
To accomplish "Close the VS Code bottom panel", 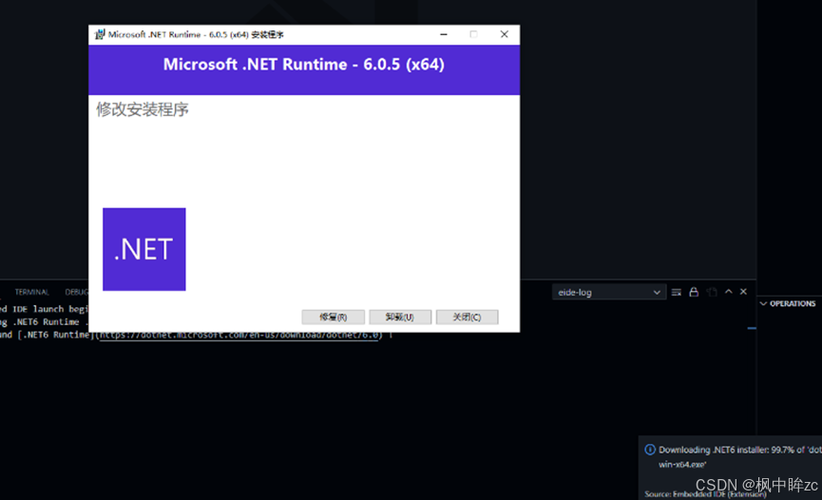I will click(743, 292).
